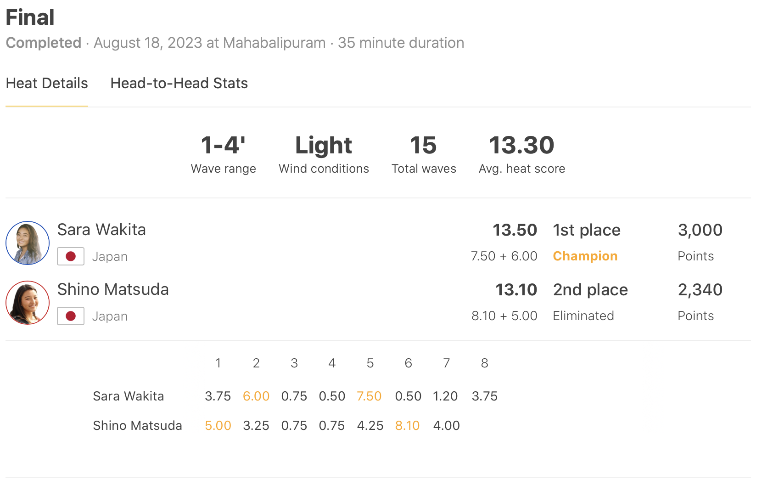The image size is (762, 485).
Task: Click Sara Wakita's highlighted 6.00 wave score
Action: click(256, 396)
